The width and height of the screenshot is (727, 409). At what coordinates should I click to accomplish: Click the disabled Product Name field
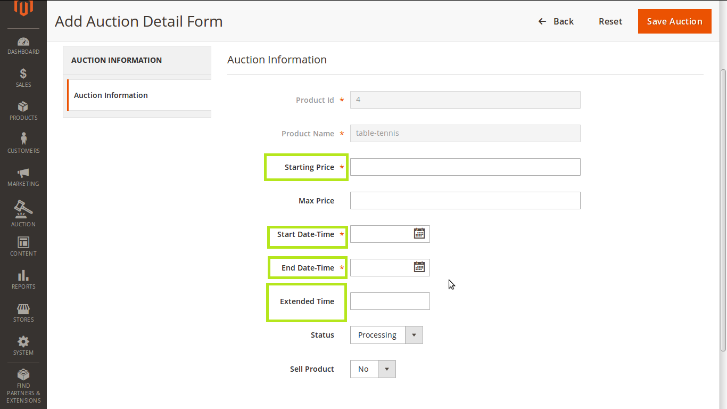(x=465, y=133)
